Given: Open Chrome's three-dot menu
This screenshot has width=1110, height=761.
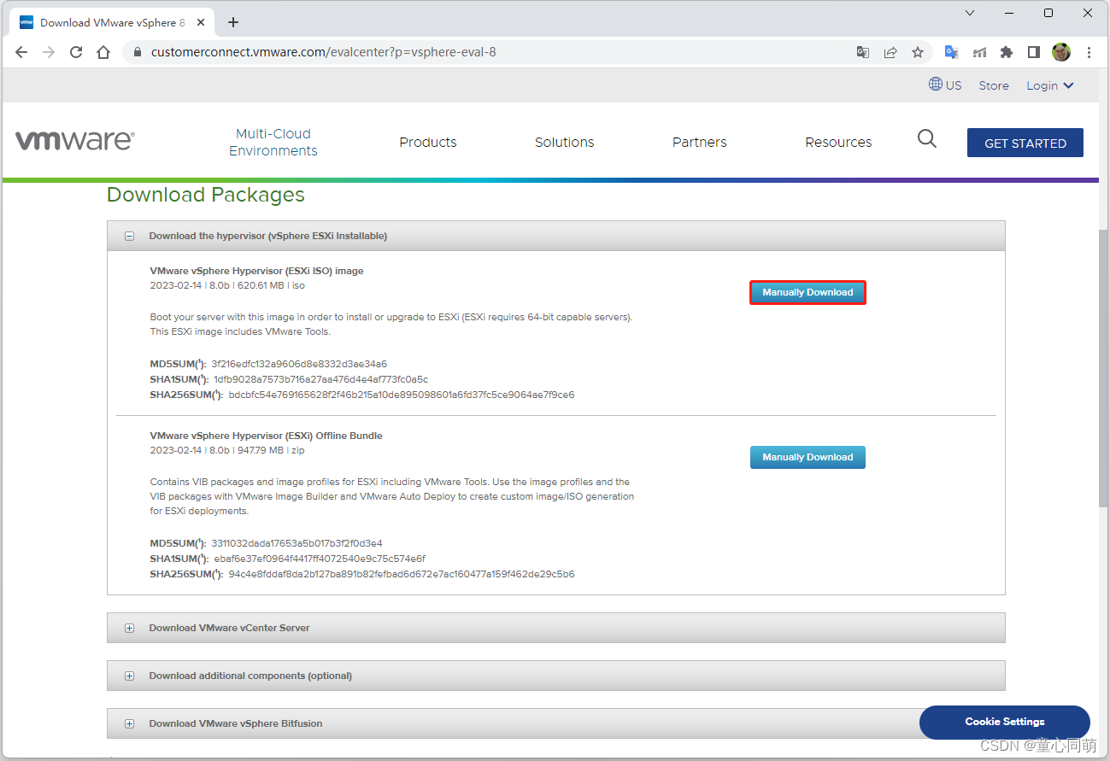Looking at the screenshot, I should 1089,52.
